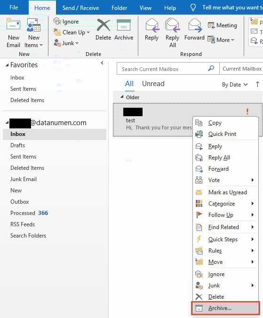The width and height of the screenshot is (263, 318).
Task: Open the Find Related submenu
Action: click(x=225, y=227)
